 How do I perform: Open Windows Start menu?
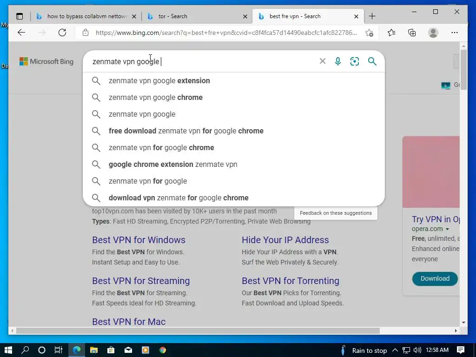coord(8,350)
